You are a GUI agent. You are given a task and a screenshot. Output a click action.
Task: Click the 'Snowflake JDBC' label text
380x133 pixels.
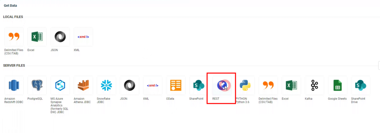pyautogui.click(x=104, y=100)
